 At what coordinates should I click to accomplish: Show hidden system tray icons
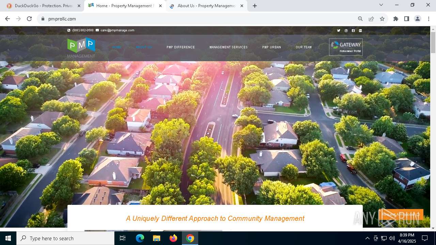coord(367,238)
